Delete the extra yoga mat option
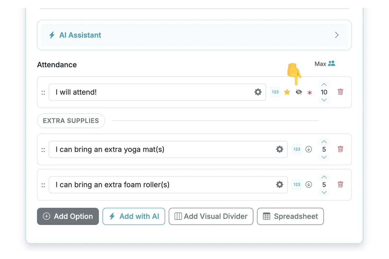The image size is (389, 259). click(340, 149)
